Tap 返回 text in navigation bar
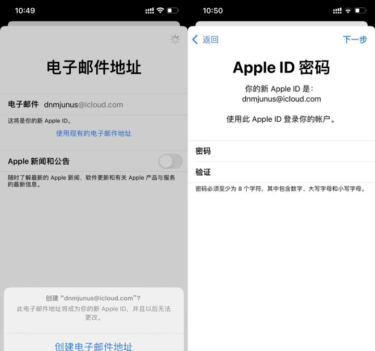 pos(210,40)
